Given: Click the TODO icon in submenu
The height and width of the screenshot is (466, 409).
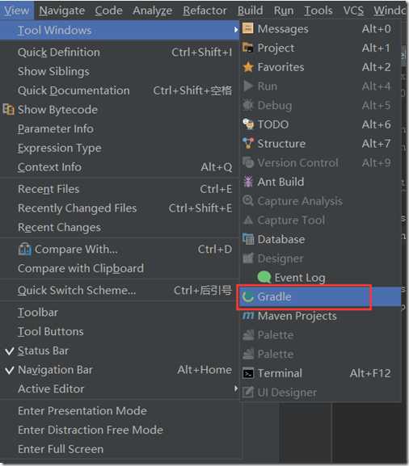Looking at the screenshot, I should [x=248, y=124].
